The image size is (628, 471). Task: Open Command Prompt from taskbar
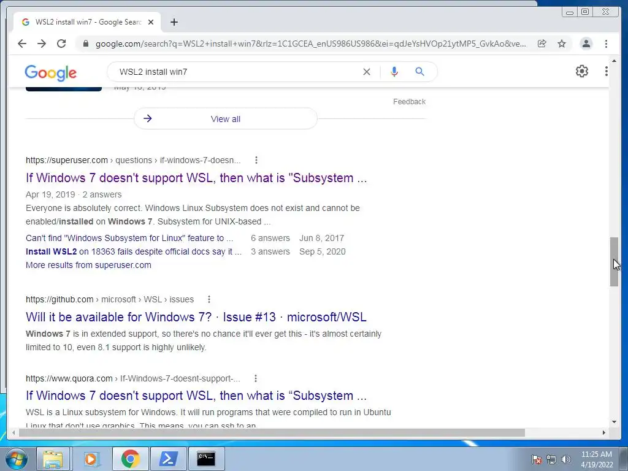(x=206, y=459)
